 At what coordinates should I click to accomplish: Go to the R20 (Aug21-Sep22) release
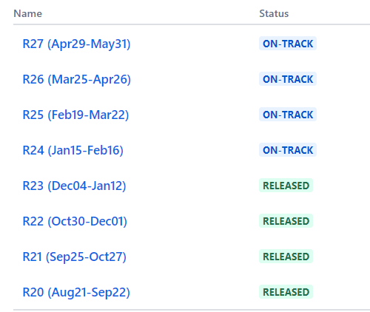(x=76, y=292)
